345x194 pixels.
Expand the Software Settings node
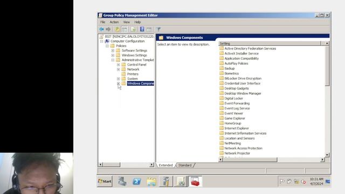coord(113,51)
